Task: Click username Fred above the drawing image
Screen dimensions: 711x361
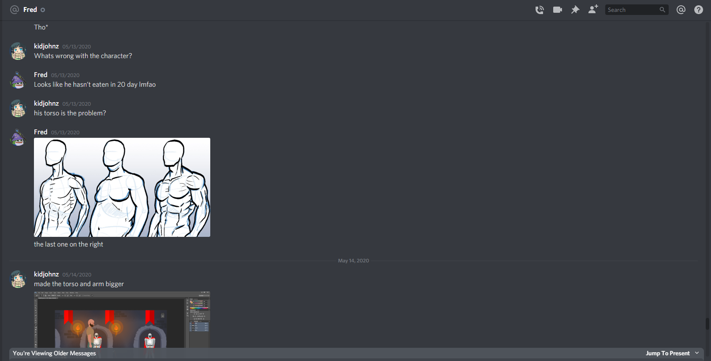Action: click(41, 132)
